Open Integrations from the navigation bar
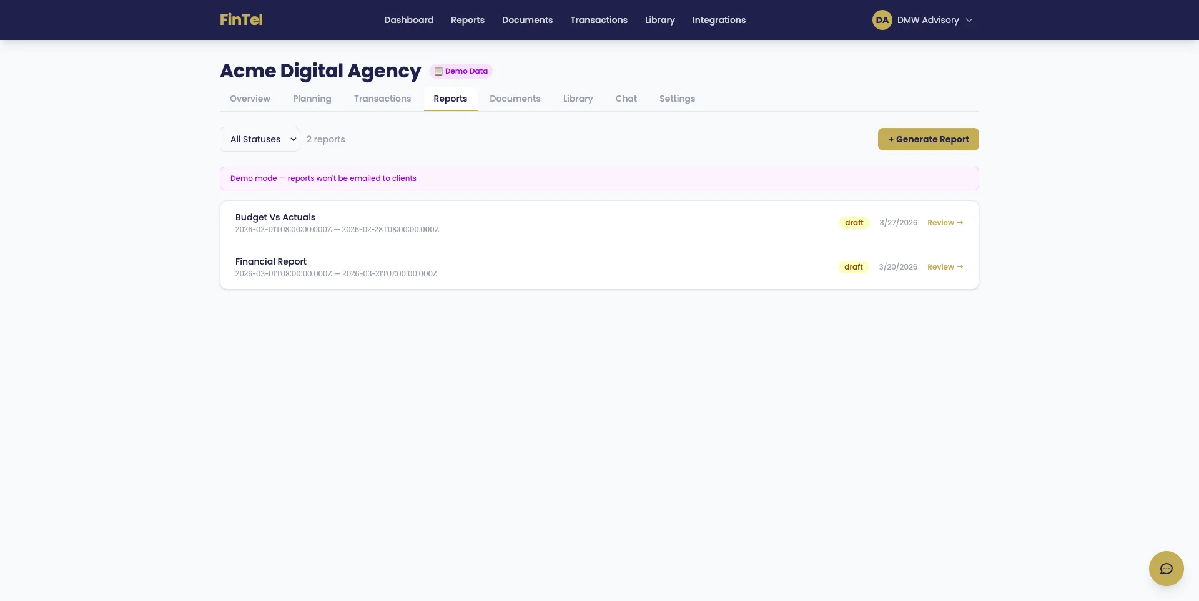Screen dimensions: 1199x601 point(719,20)
